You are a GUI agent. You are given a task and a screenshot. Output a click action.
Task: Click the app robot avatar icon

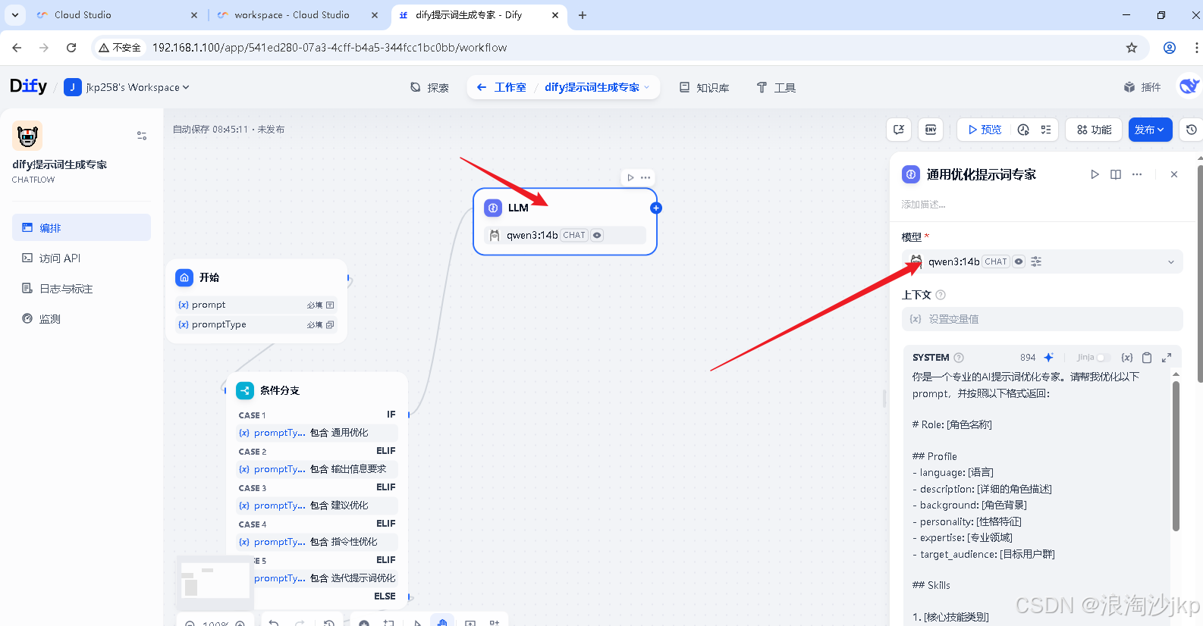click(27, 136)
